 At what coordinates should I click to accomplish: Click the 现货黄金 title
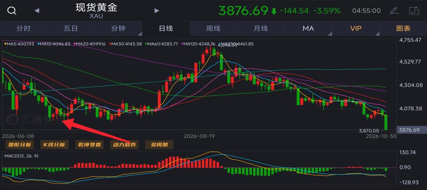coord(96,8)
